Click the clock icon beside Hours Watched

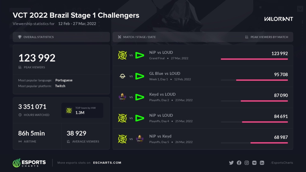(20, 115)
